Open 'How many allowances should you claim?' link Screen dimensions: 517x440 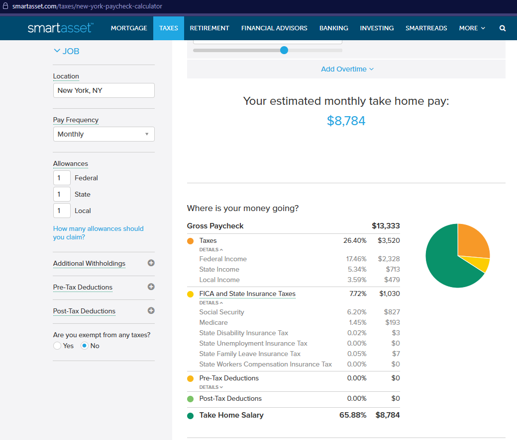tap(98, 233)
